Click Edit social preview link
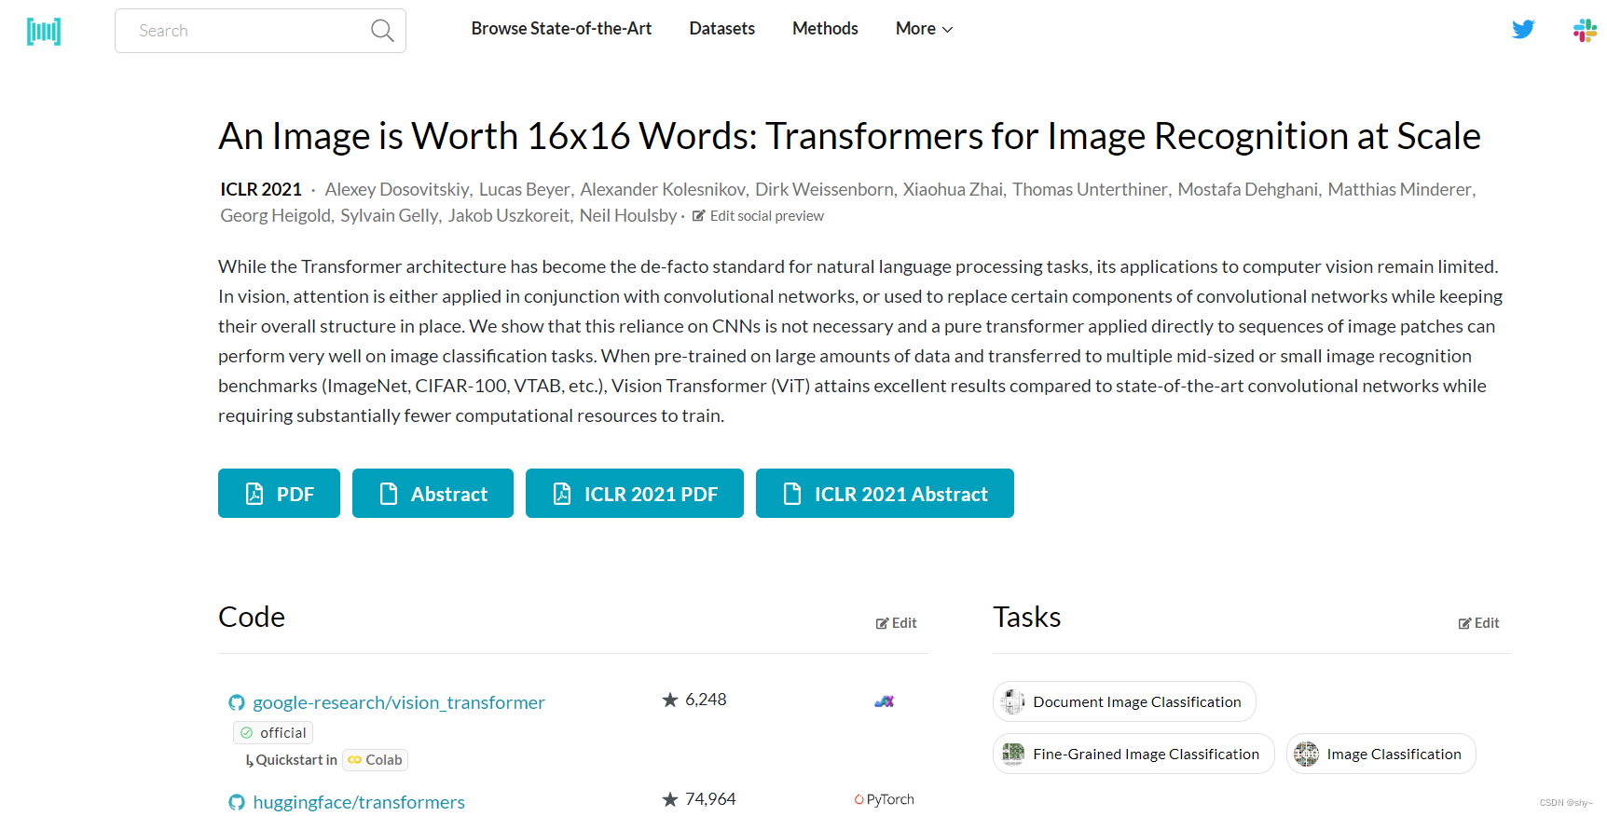This screenshot has height=816, width=1607. pyautogui.click(x=758, y=216)
